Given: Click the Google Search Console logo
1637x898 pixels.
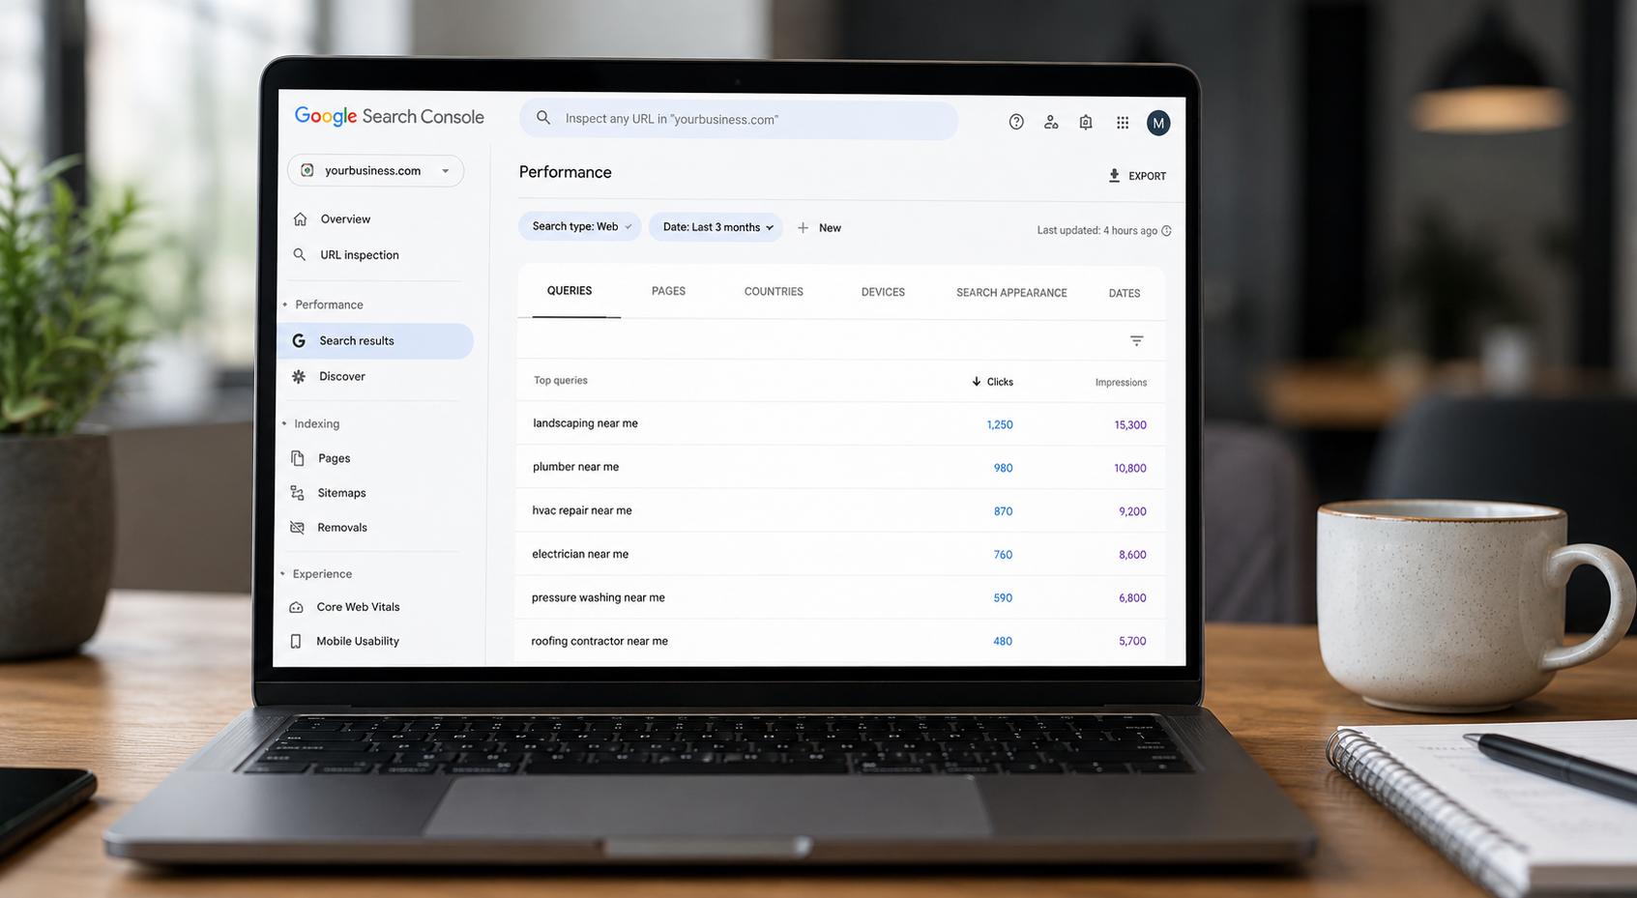Looking at the screenshot, I should click(x=389, y=117).
